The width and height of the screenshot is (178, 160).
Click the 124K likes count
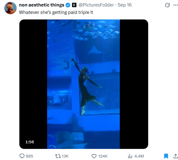[103, 156]
